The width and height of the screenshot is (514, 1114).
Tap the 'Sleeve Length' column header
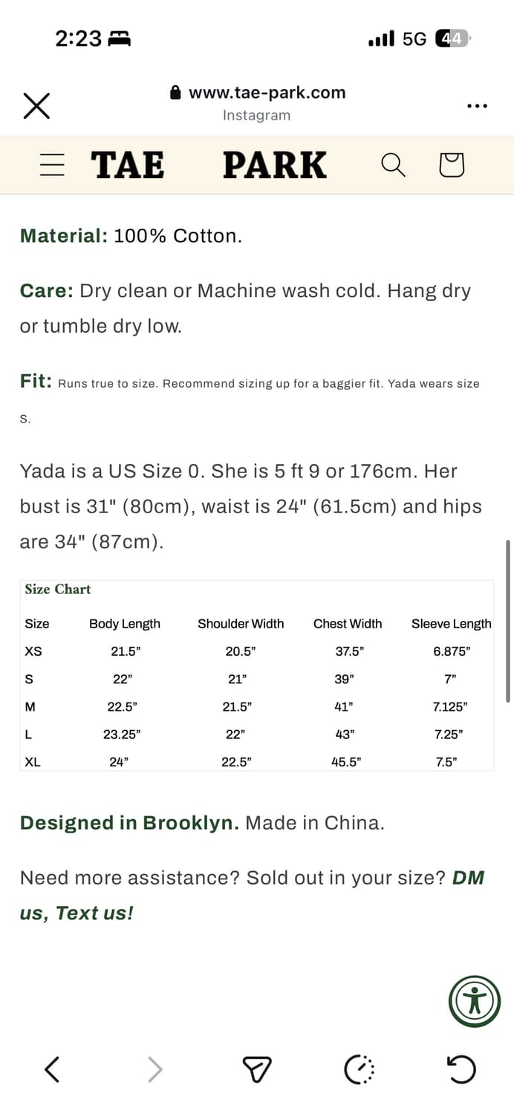[x=451, y=624]
